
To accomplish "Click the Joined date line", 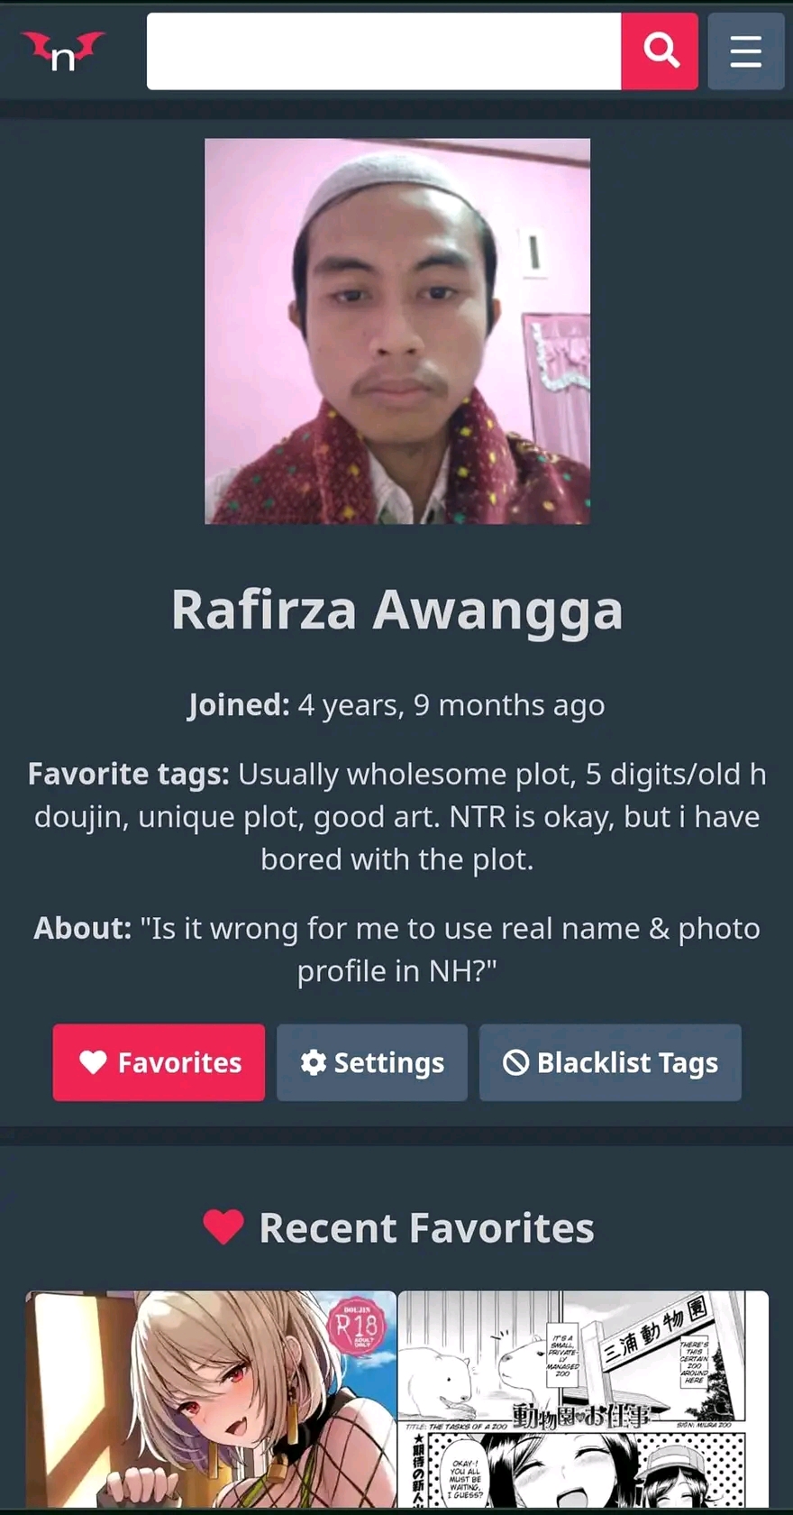I will pos(396,704).
